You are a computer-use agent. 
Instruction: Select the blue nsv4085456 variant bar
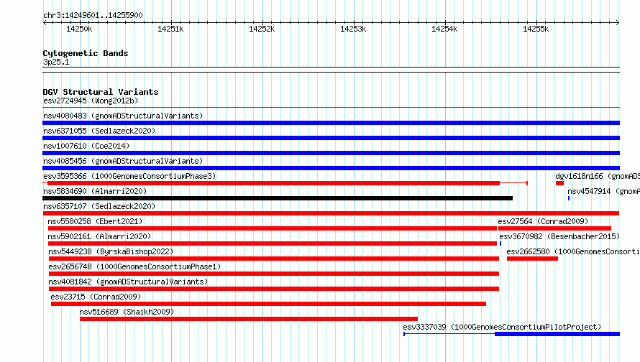331,168
